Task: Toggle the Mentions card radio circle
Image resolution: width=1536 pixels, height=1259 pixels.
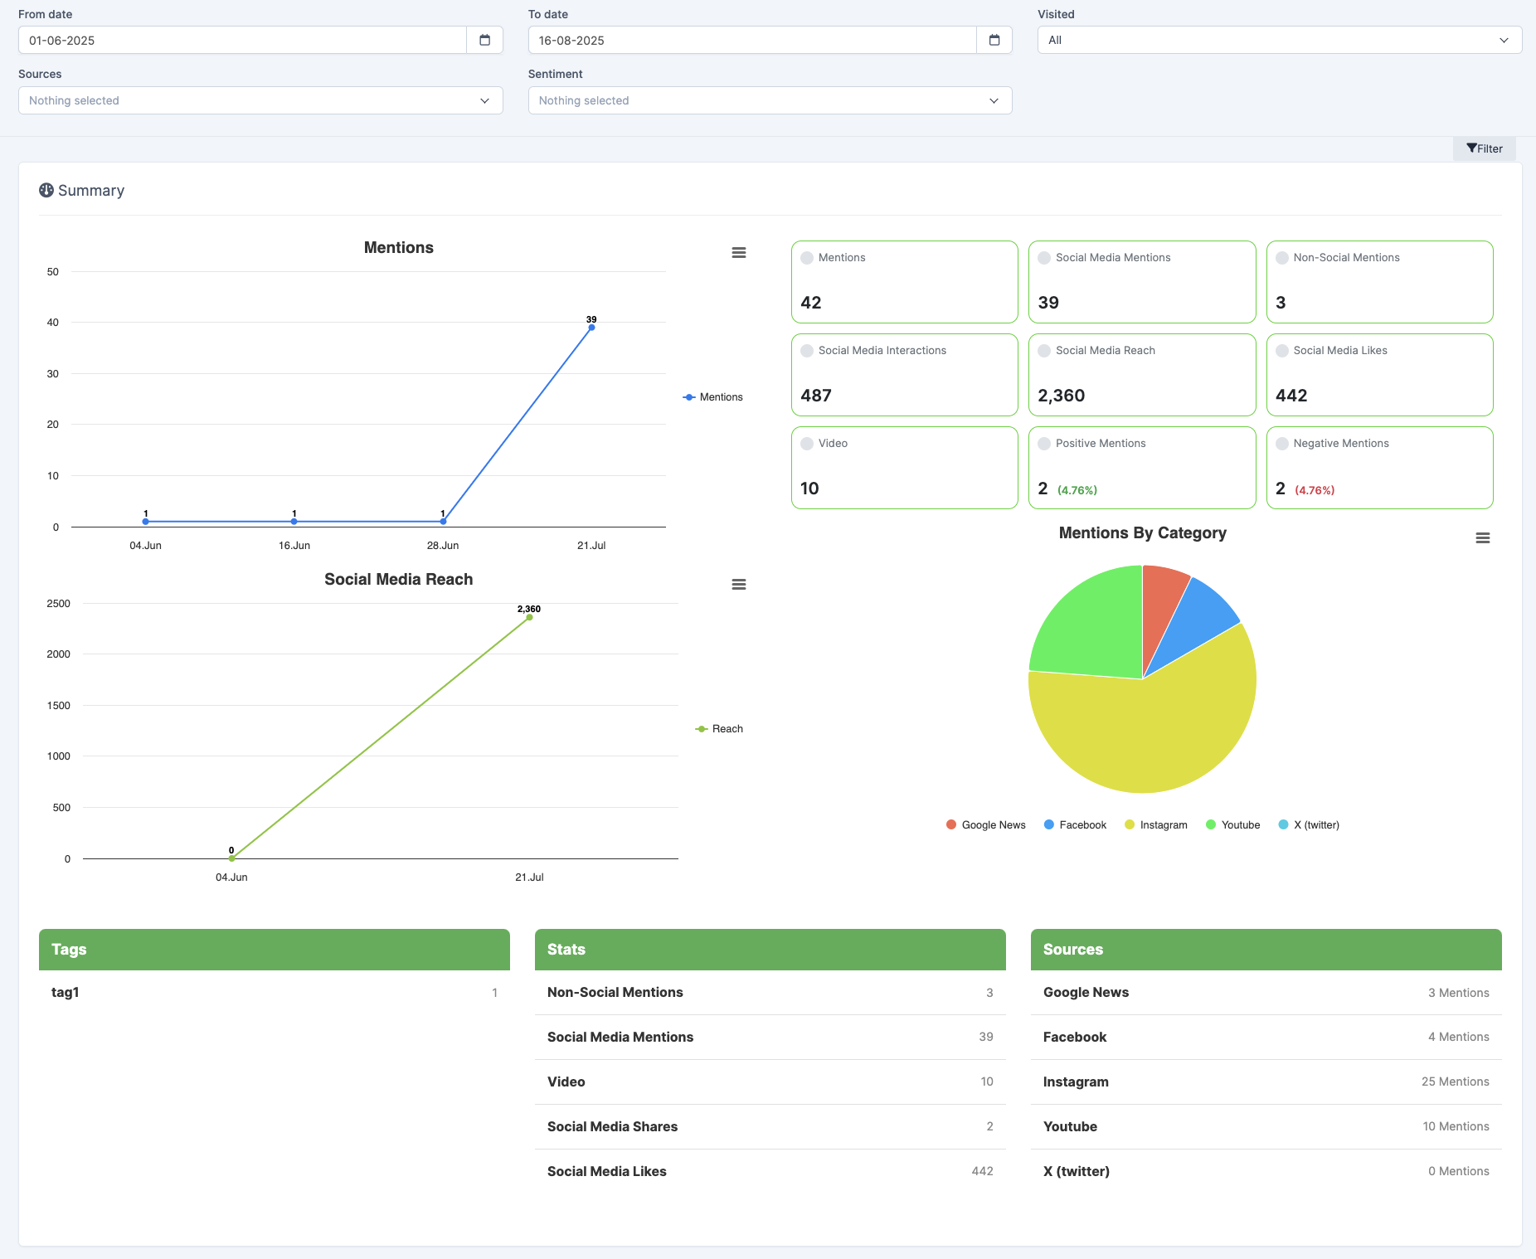Action: tap(807, 258)
